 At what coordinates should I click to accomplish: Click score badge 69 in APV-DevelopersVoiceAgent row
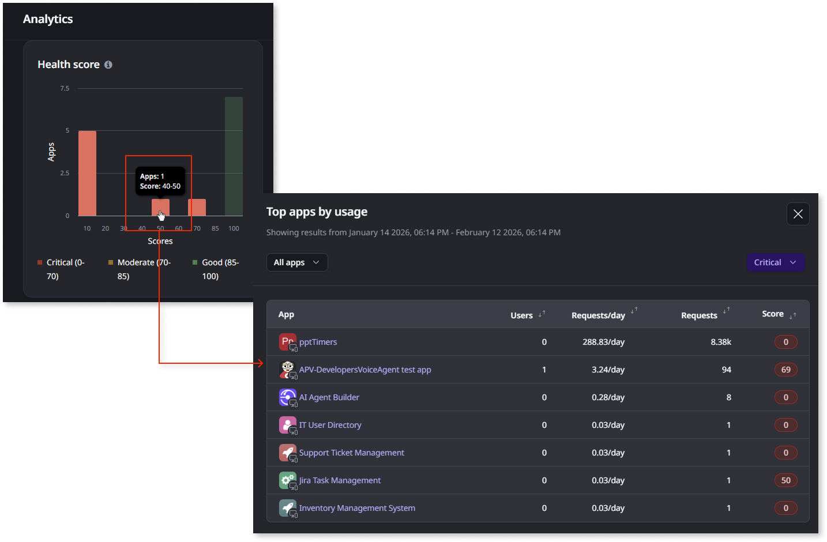pyautogui.click(x=785, y=370)
